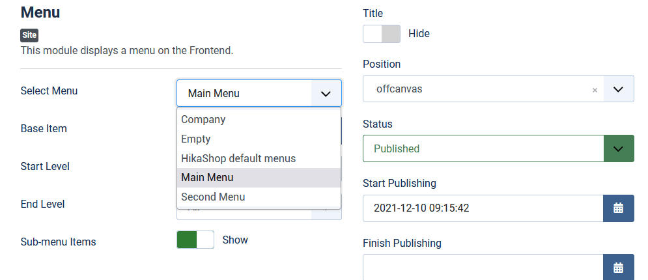This screenshot has width=648, height=280.
Task: Choose Company from the menu list
Action: click(203, 120)
